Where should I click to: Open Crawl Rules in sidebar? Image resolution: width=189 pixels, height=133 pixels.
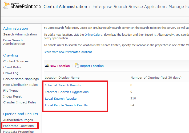pos(12,67)
